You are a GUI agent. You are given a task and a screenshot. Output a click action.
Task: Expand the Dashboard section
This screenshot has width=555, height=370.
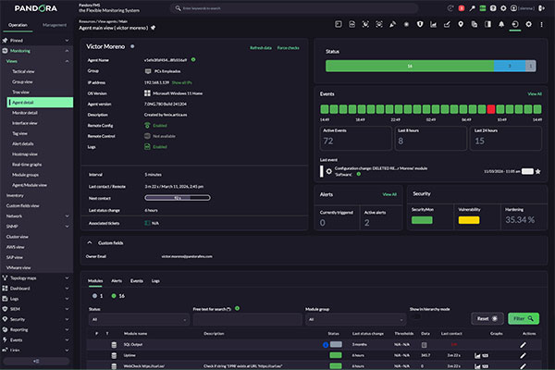pyautogui.click(x=67, y=289)
